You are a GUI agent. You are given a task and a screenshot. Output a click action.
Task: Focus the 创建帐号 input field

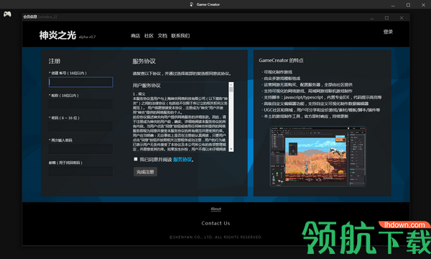pos(80,82)
